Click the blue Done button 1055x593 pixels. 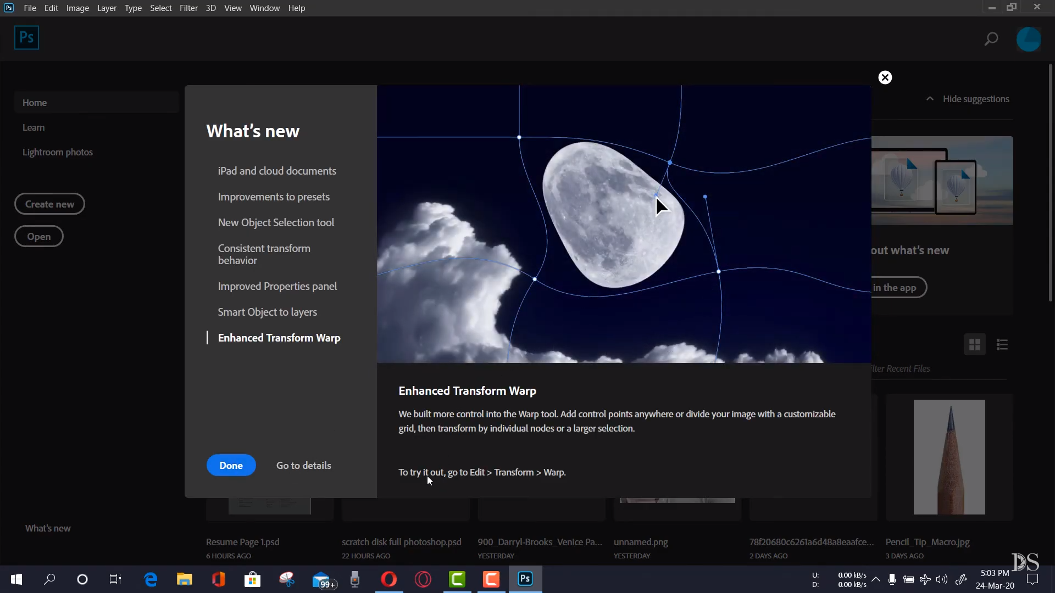coord(231,465)
